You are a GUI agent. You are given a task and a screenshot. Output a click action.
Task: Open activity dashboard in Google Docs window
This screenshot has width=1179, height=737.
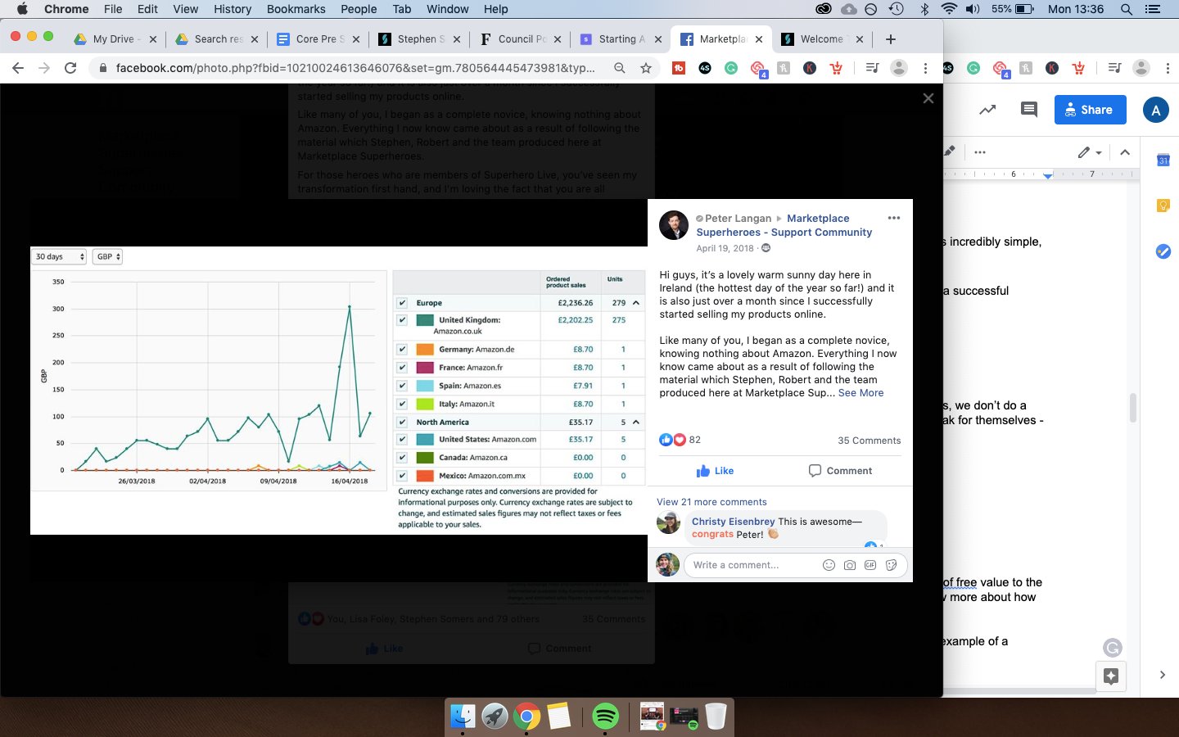coord(987,109)
